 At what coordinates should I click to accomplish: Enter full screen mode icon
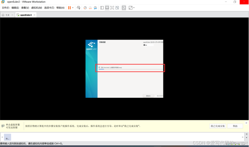pyautogui.click(x=112, y=8)
